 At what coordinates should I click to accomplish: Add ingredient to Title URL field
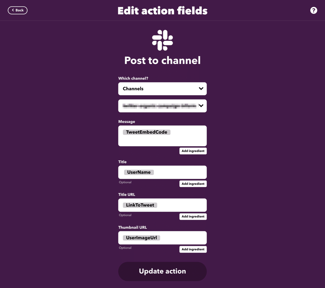click(193, 216)
